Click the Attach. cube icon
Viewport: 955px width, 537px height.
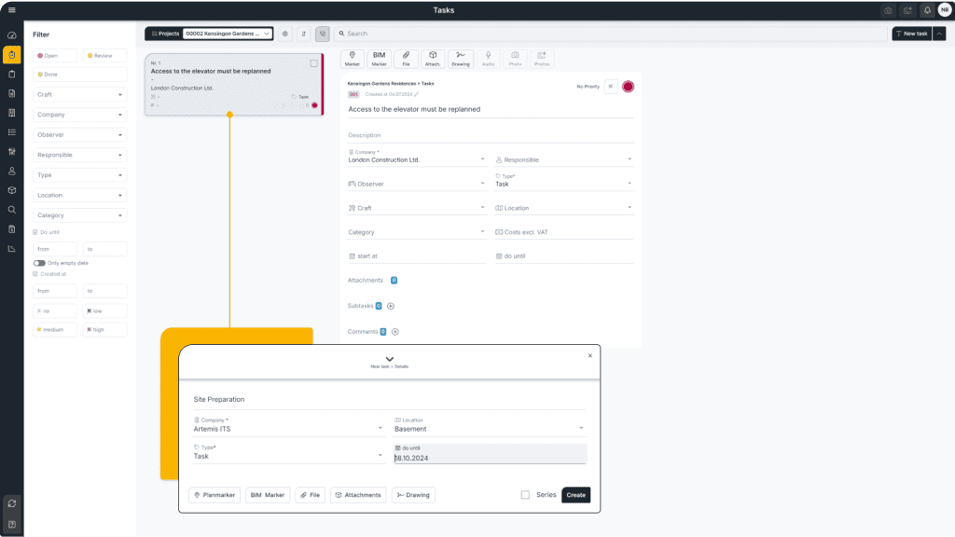(432, 59)
